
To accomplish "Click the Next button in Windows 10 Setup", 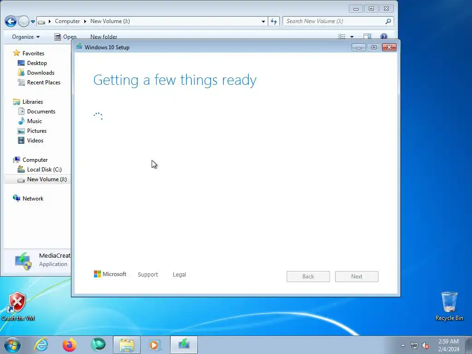I will point(357,277).
